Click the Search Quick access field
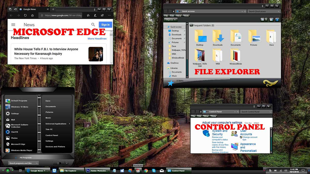The height and width of the screenshot is (174, 310). pos(264,11)
